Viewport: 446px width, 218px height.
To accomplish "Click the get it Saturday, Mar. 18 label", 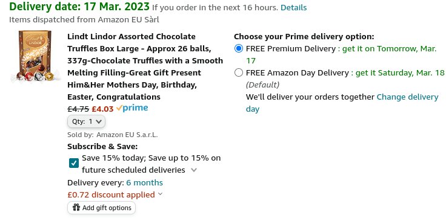I will tap(398, 73).
